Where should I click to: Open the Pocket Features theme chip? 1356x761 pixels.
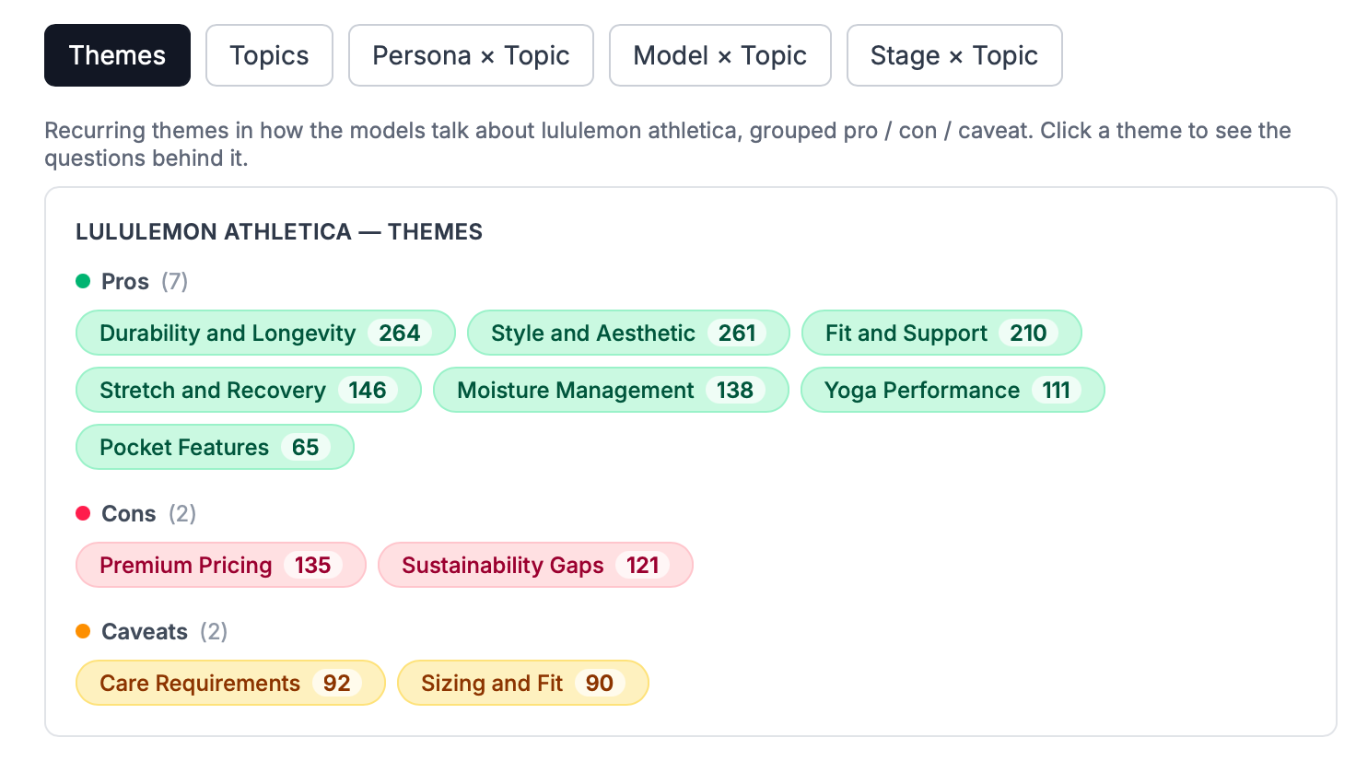[x=215, y=447]
